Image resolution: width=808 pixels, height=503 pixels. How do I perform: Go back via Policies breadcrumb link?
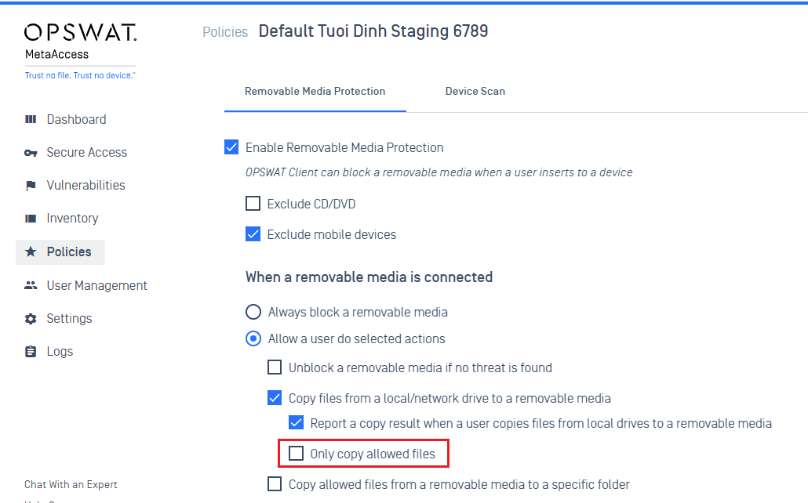tap(225, 32)
